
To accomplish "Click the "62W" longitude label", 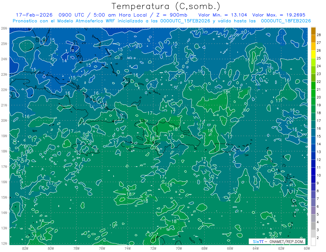I will click(x=281, y=248).
